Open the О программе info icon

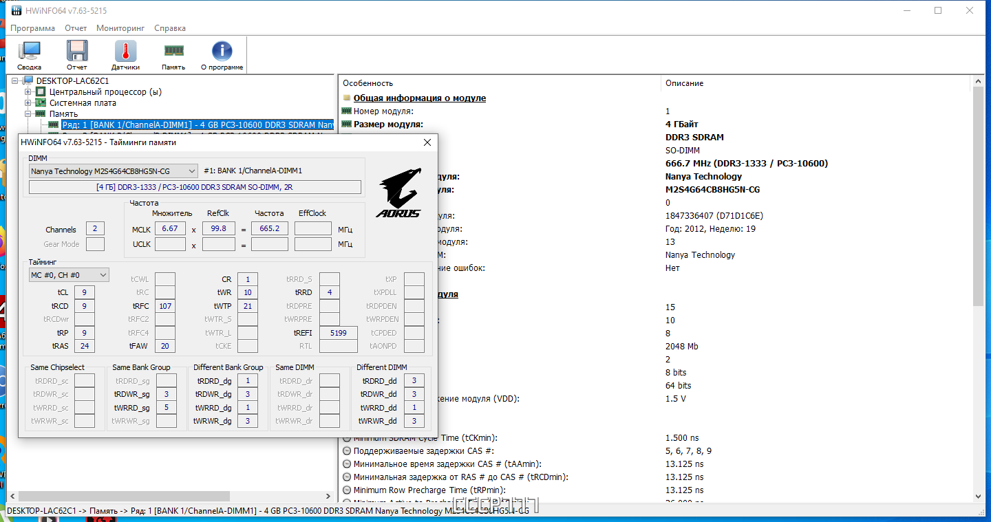[x=222, y=56]
